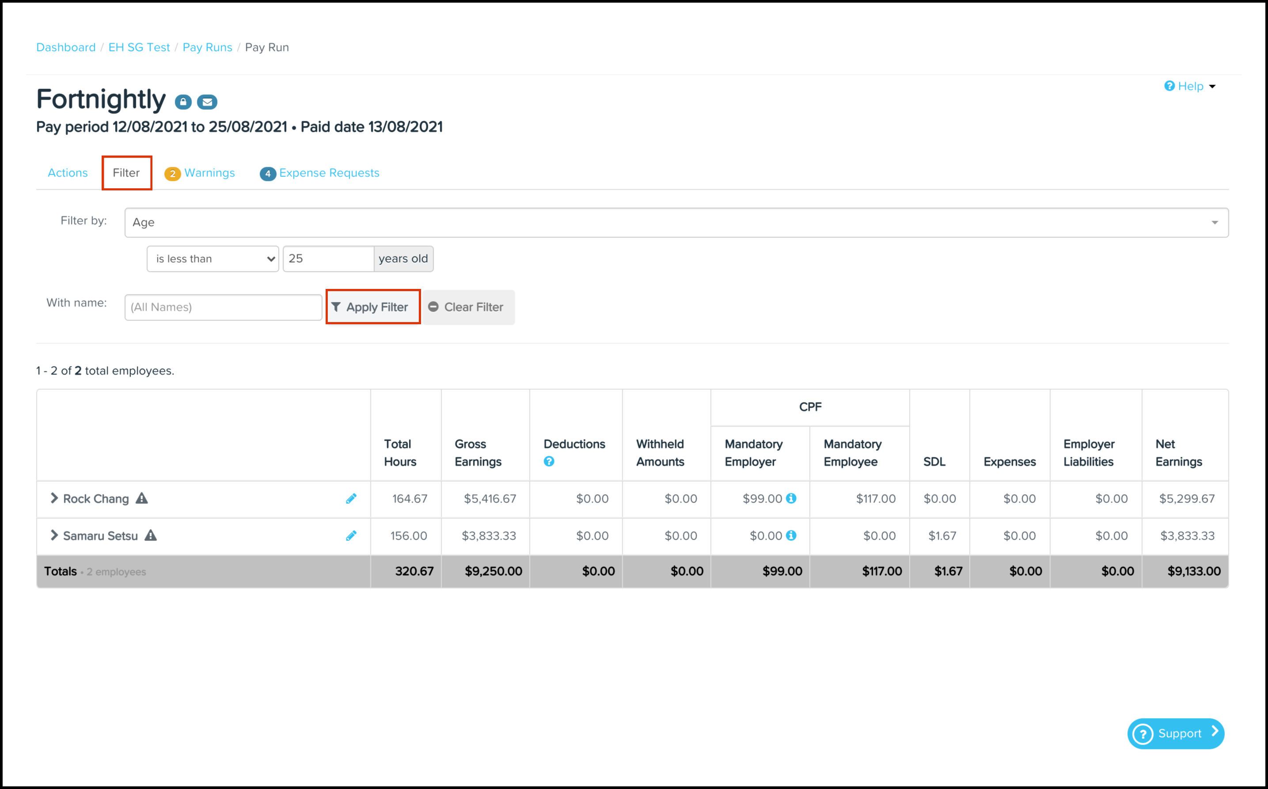
Task: Click the age value field showing 25
Action: coord(328,259)
